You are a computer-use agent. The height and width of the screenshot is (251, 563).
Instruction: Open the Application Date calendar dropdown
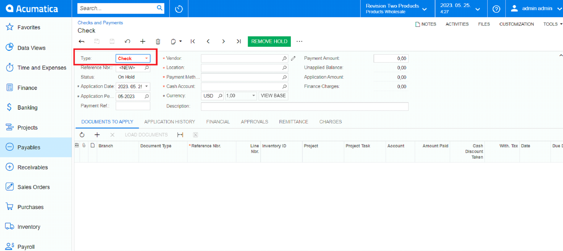pyautogui.click(x=147, y=86)
